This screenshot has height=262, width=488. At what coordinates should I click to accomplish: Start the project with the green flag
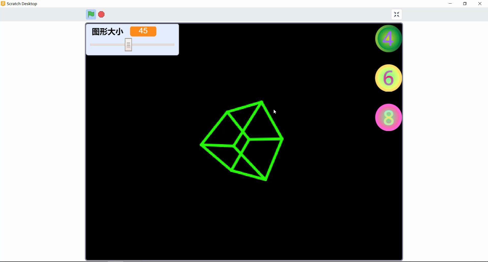pyautogui.click(x=91, y=14)
